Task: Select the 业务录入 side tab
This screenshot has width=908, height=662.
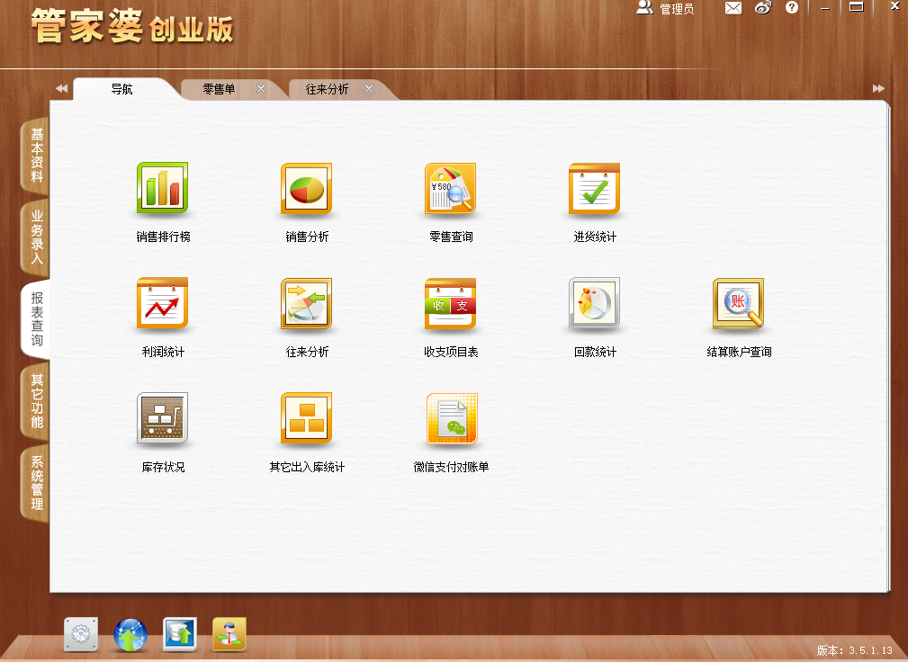Action: [x=36, y=237]
